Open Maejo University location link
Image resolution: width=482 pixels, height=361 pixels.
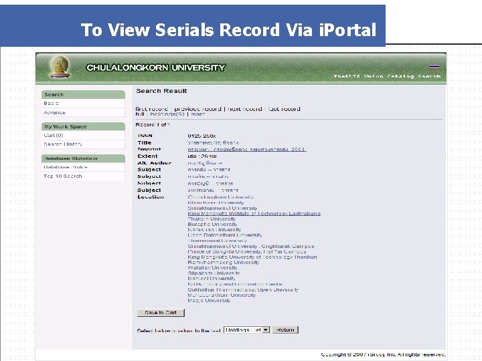click(x=209, y=301)
